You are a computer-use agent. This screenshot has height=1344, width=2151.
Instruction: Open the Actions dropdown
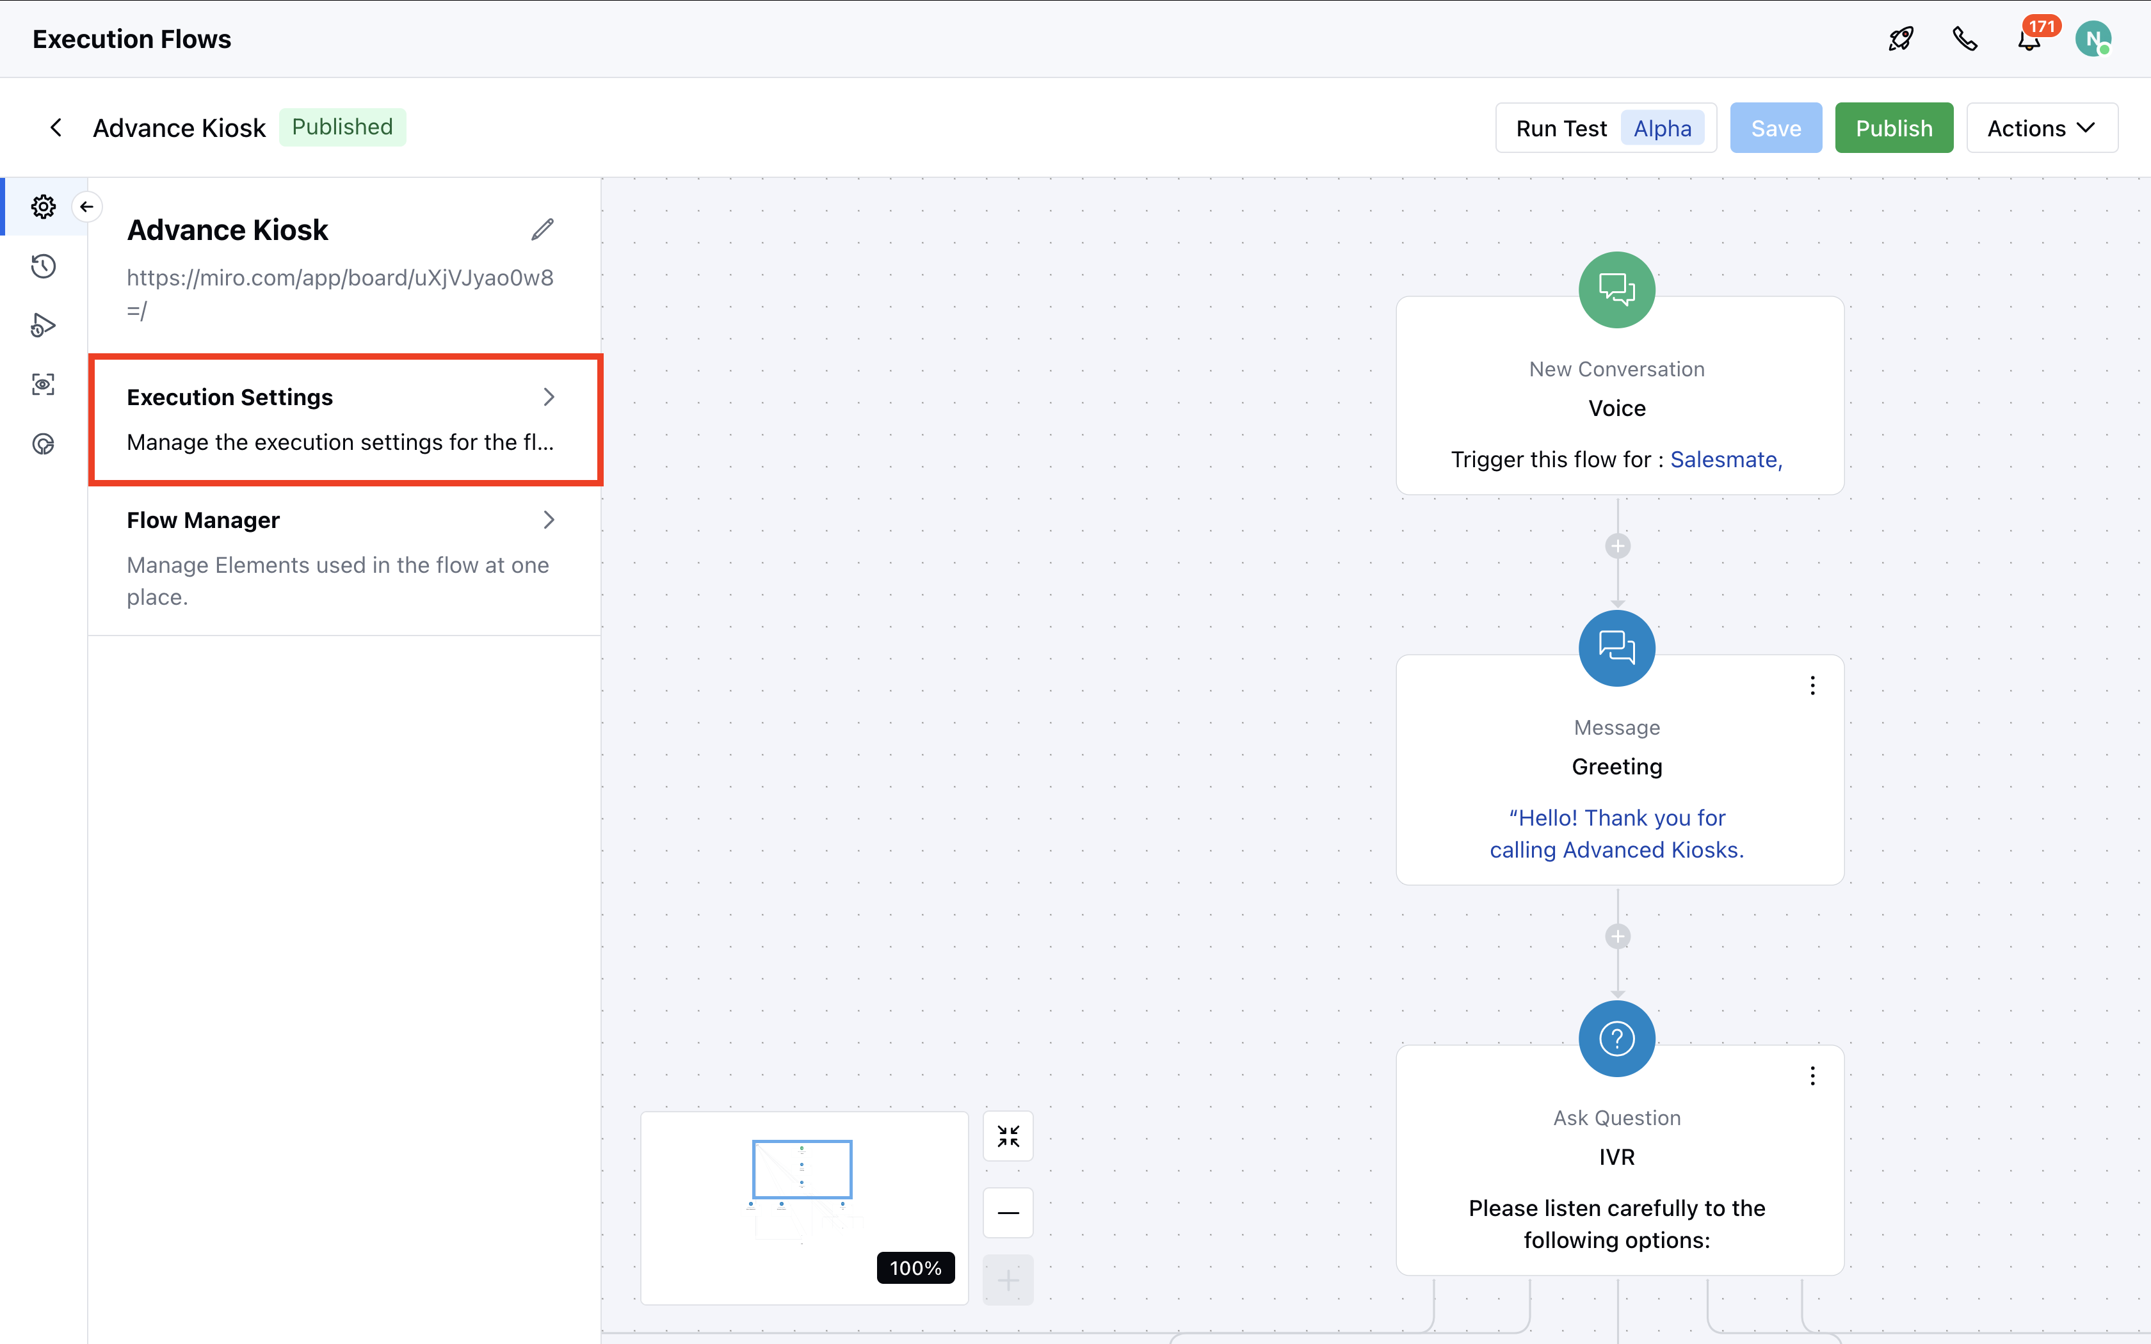[x=2042, y=128]
